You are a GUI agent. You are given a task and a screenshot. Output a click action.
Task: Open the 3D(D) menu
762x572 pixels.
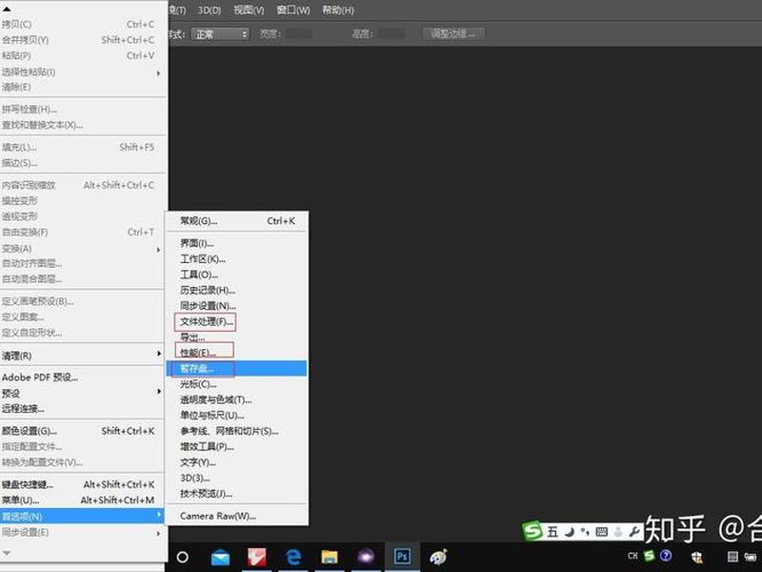coord(209,10)
